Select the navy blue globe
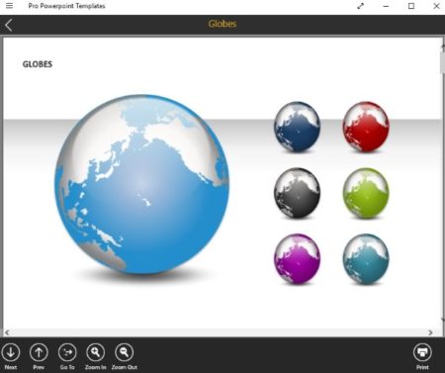This screenshot has height=373, width=445. [297, 127]
